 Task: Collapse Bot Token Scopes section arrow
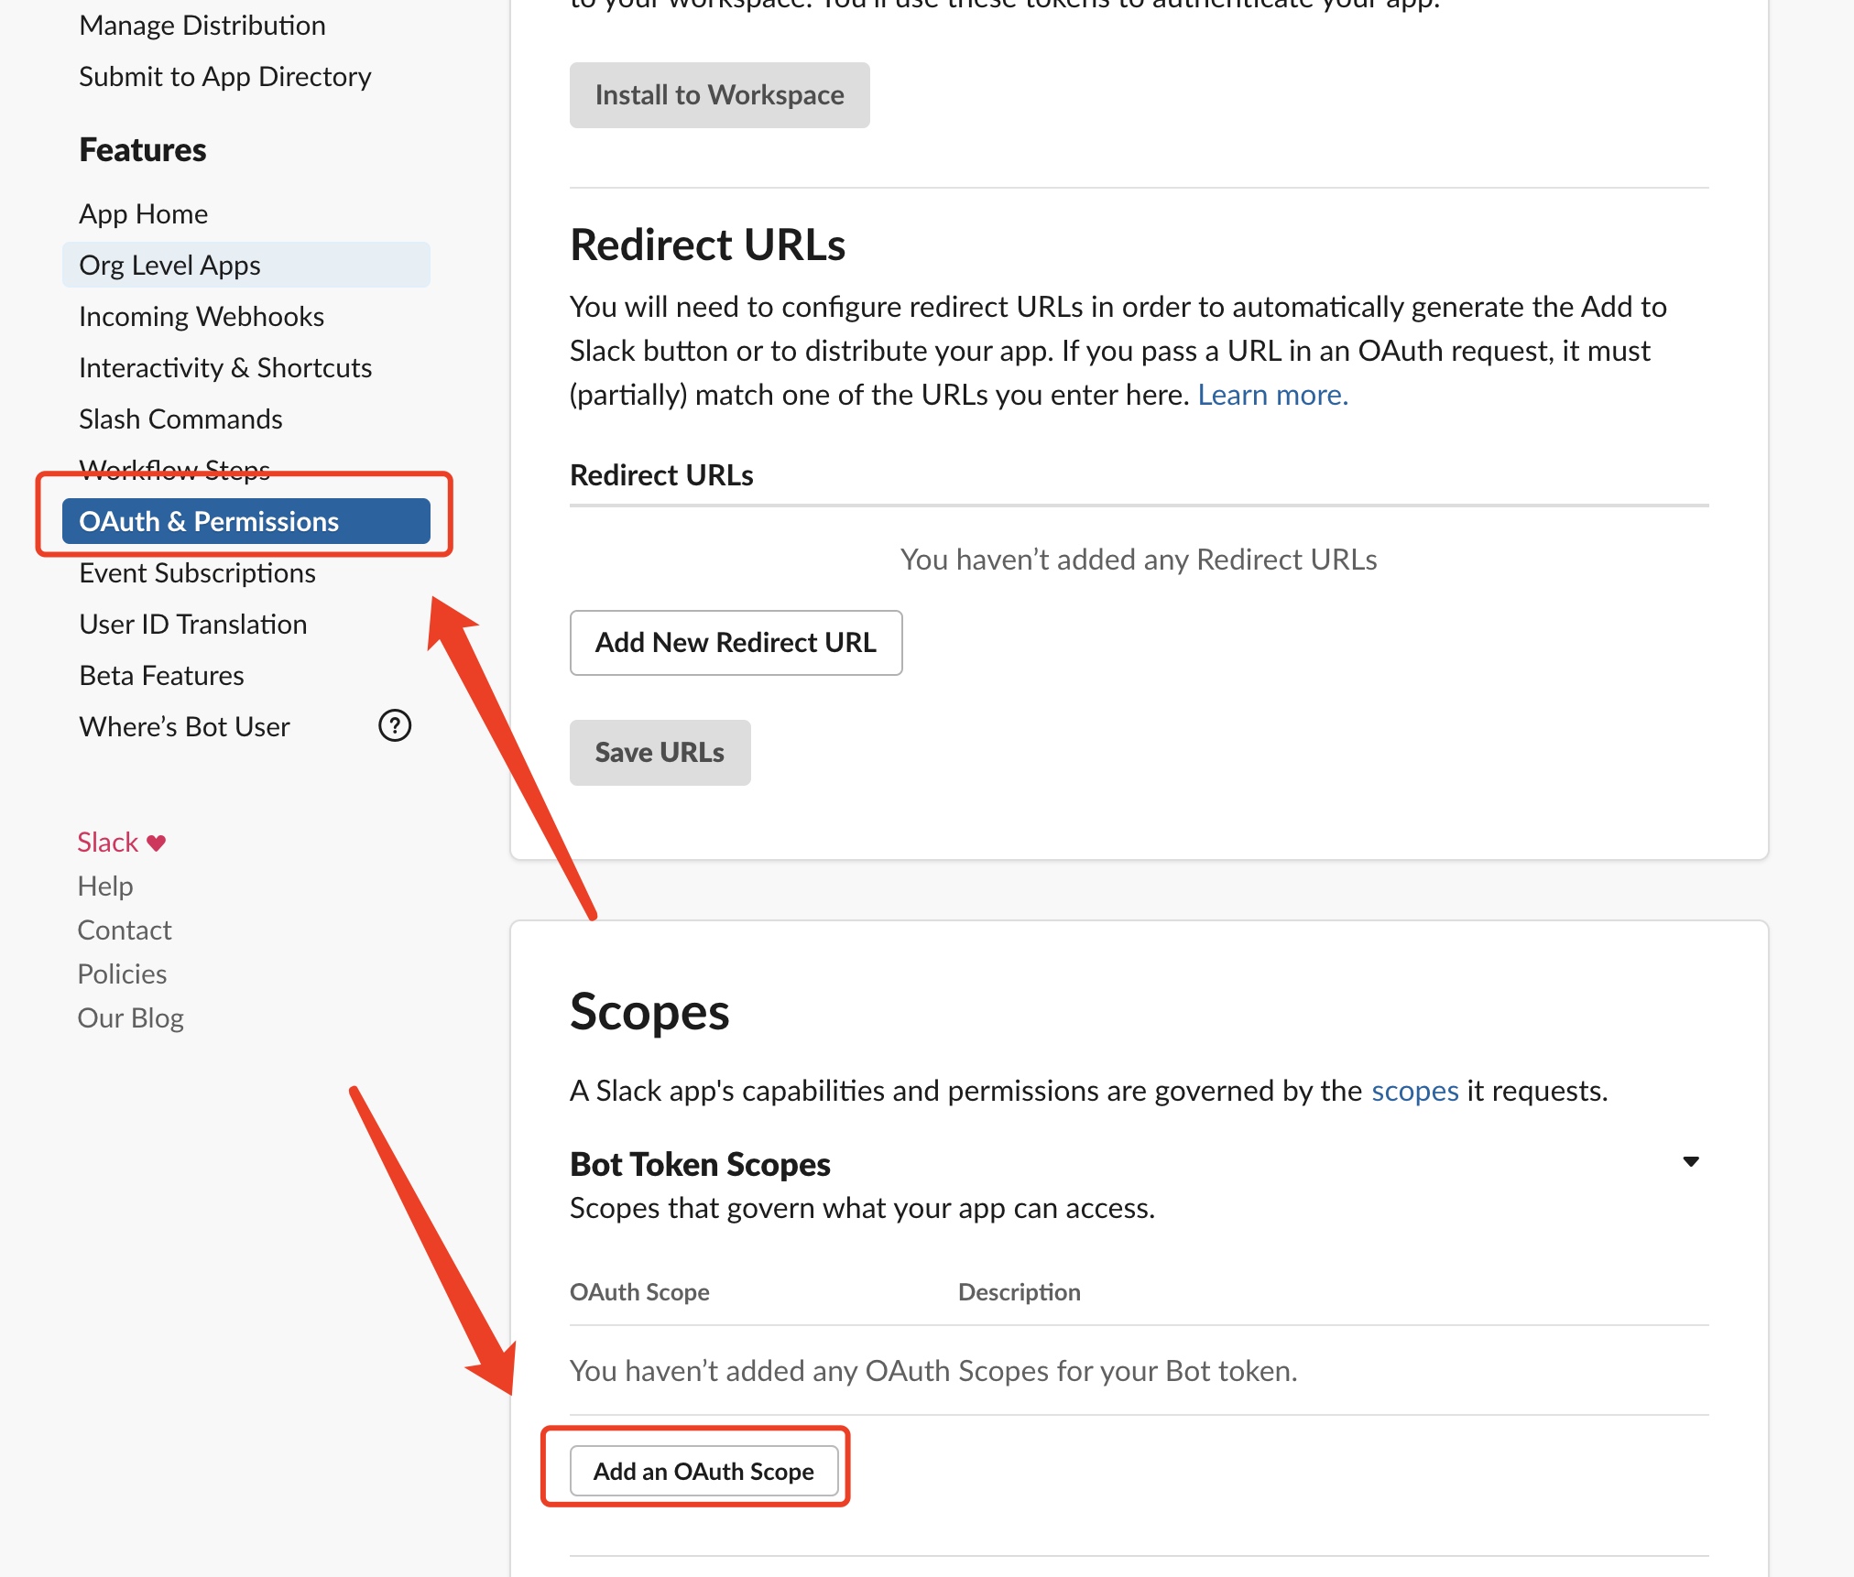tap(1691, 1162)
